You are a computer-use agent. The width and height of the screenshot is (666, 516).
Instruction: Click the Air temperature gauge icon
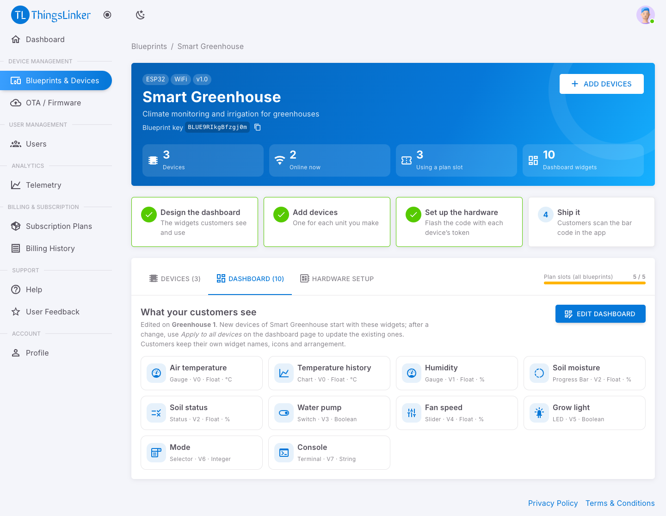click(x=156, y=373)
